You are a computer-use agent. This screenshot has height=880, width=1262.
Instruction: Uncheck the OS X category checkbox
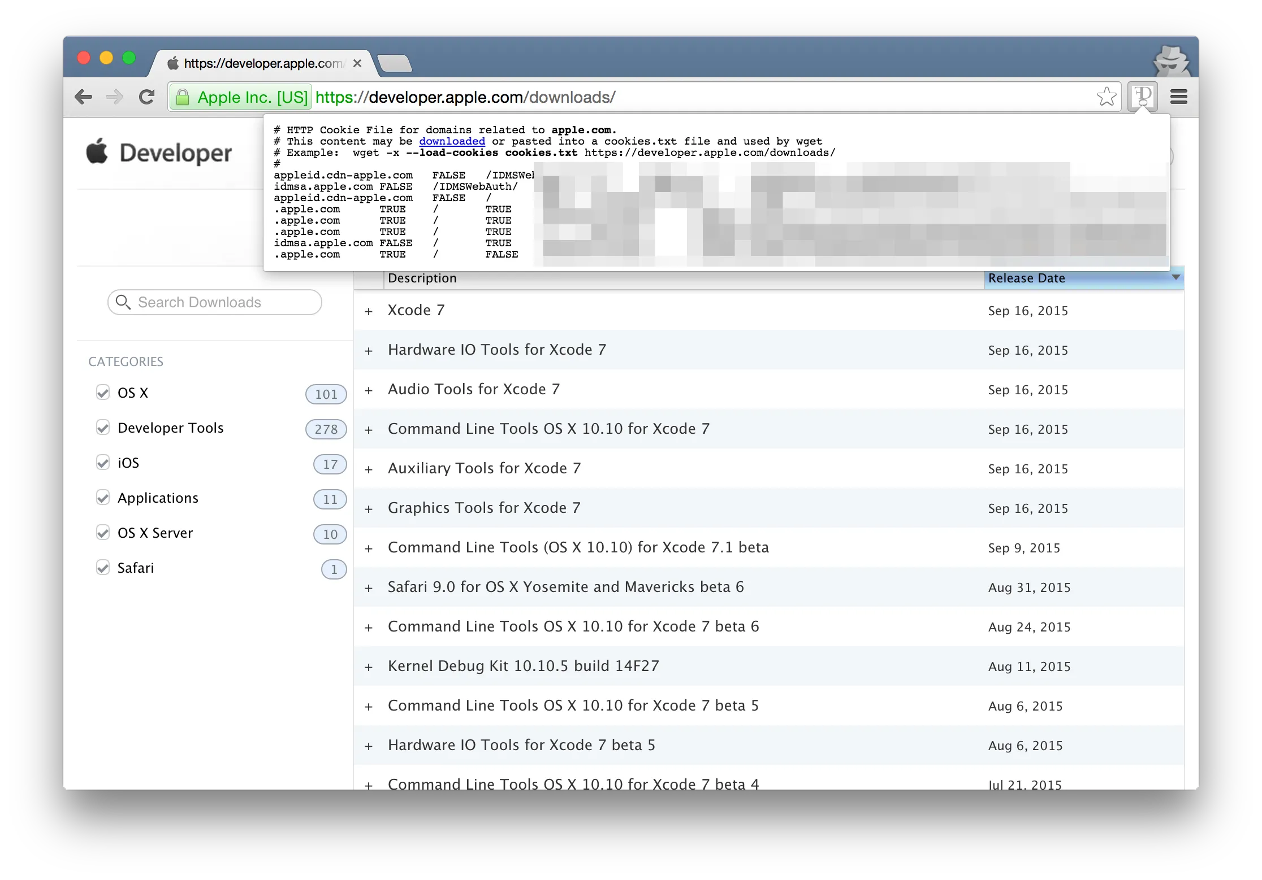103,393
